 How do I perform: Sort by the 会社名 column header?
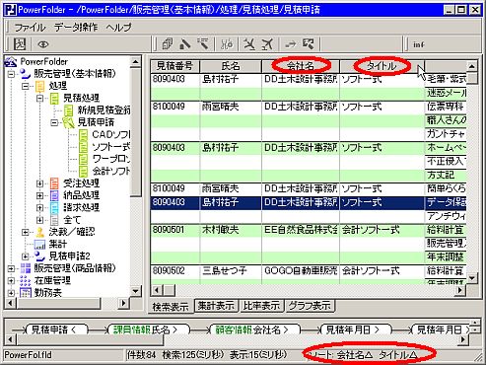click(x=301, y=66)
